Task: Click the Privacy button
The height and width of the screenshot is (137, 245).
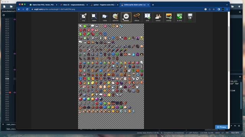Action: [x=221, y=127]
